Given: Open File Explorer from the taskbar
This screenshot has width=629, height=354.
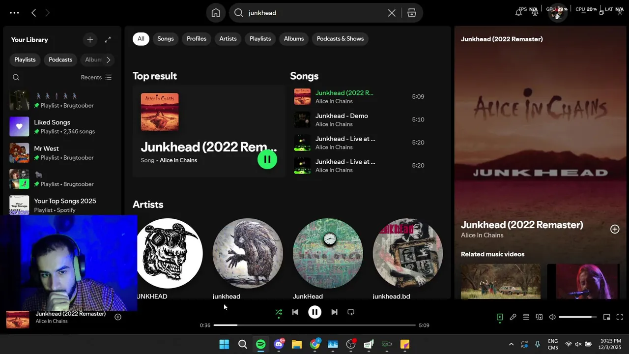Looking at the screenshot, I should pos(297,344).
